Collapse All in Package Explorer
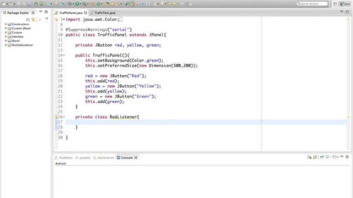353x198 pixels. point(28,20)
